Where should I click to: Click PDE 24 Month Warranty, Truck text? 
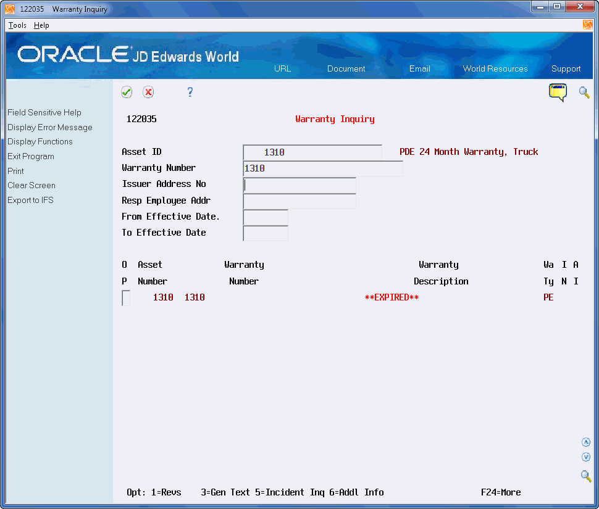[469, 152]
